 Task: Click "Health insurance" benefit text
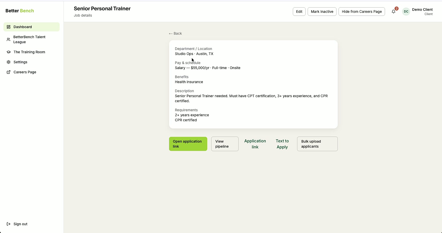coord(189,82)
